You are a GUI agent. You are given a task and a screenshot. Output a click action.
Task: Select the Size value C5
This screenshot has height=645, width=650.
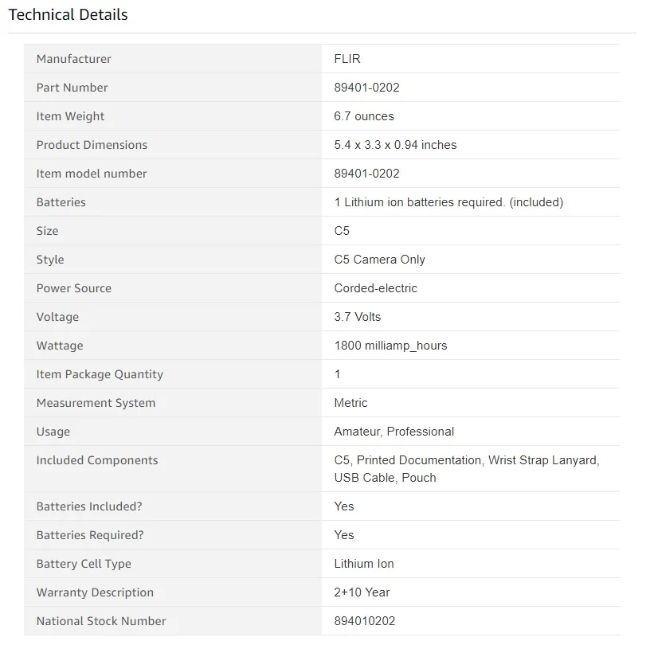[342, 230]
